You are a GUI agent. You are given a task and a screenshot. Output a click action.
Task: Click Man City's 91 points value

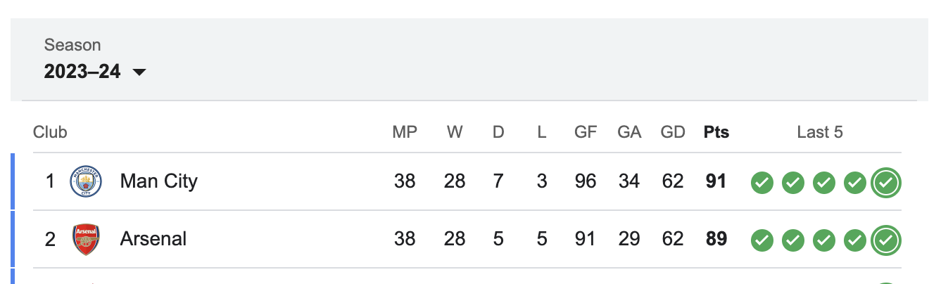716,181
